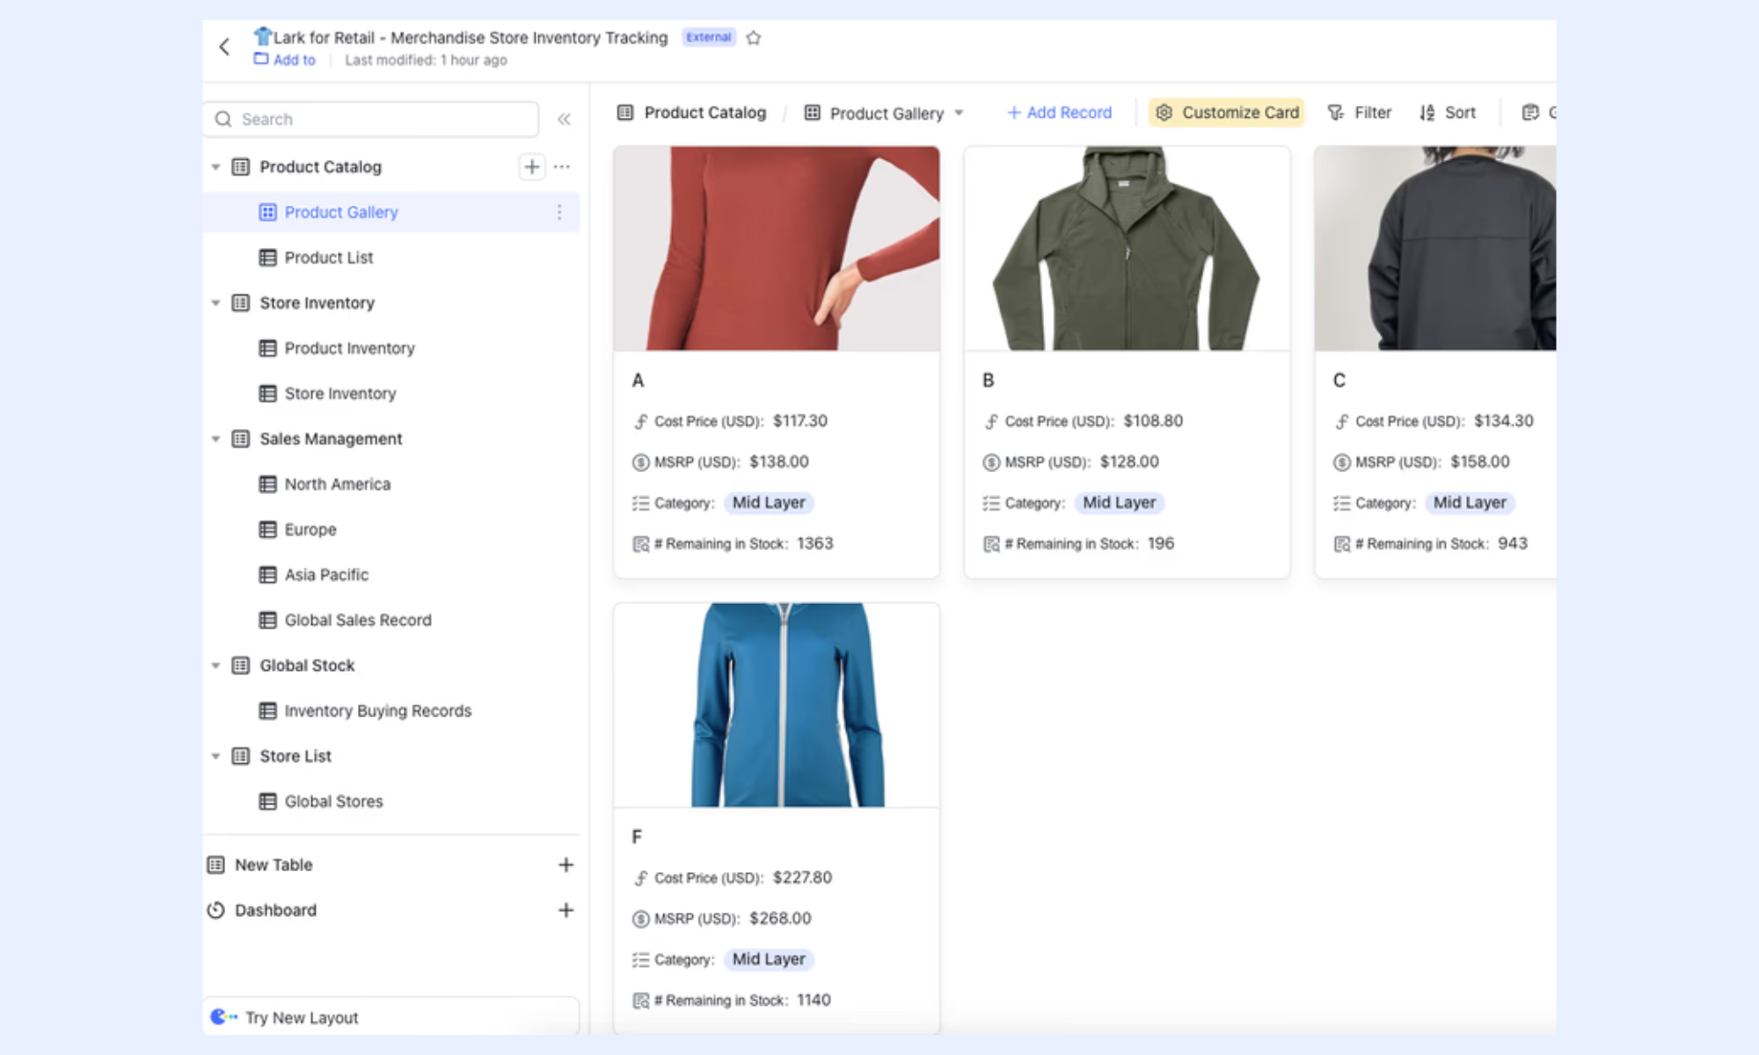The width and height of the screenshot is (1759, 1055).
Task: Click Product Catalog in the breadcrumb
Action: [704, 113]
